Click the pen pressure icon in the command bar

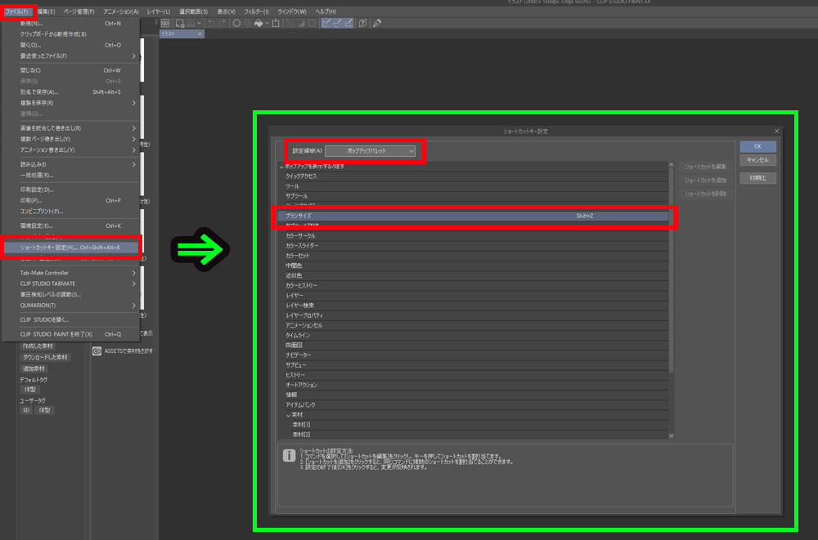click(377, 23)
